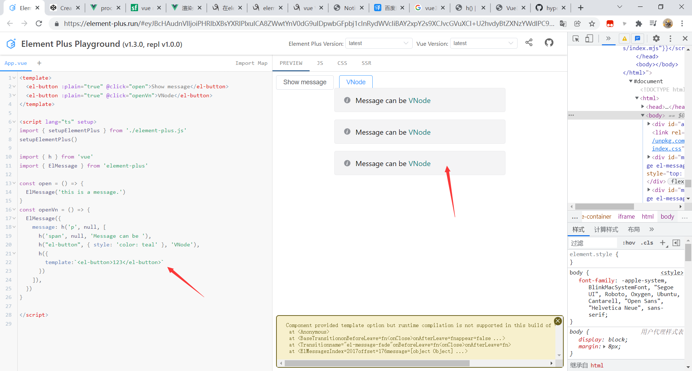Screen dimensions: 692x371
Task: Fold the script block at line 6
Action: (14, 122)
